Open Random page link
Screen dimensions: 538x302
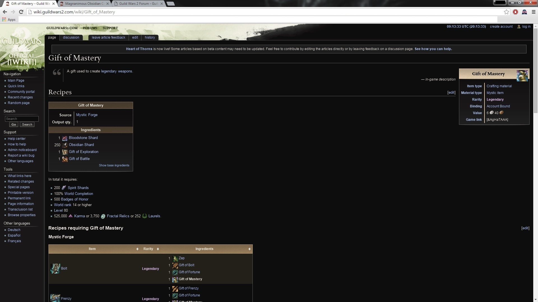[x=18, y=103]
